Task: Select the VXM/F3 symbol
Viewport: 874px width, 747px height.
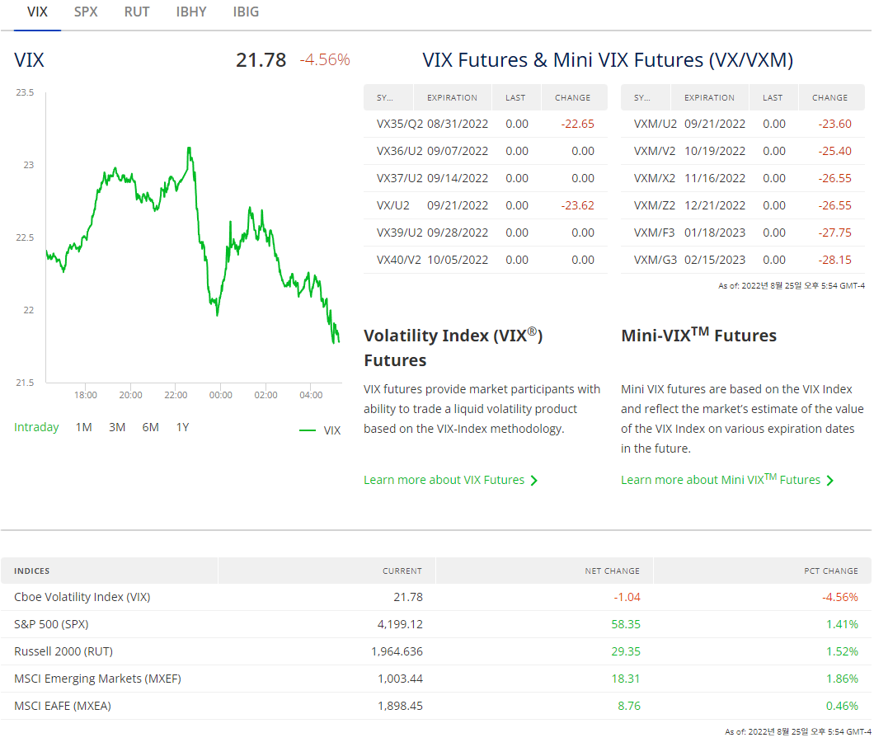Action: pos(654,233)
